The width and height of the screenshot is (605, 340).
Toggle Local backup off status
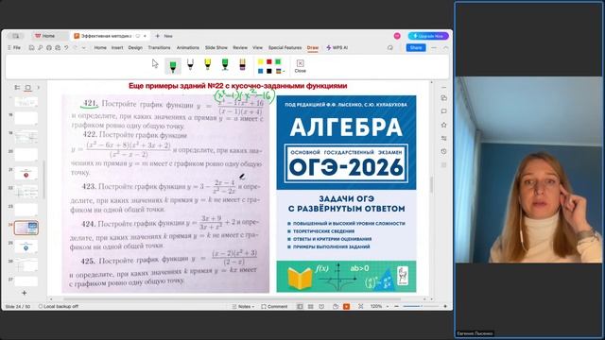[x=59, y=306]
